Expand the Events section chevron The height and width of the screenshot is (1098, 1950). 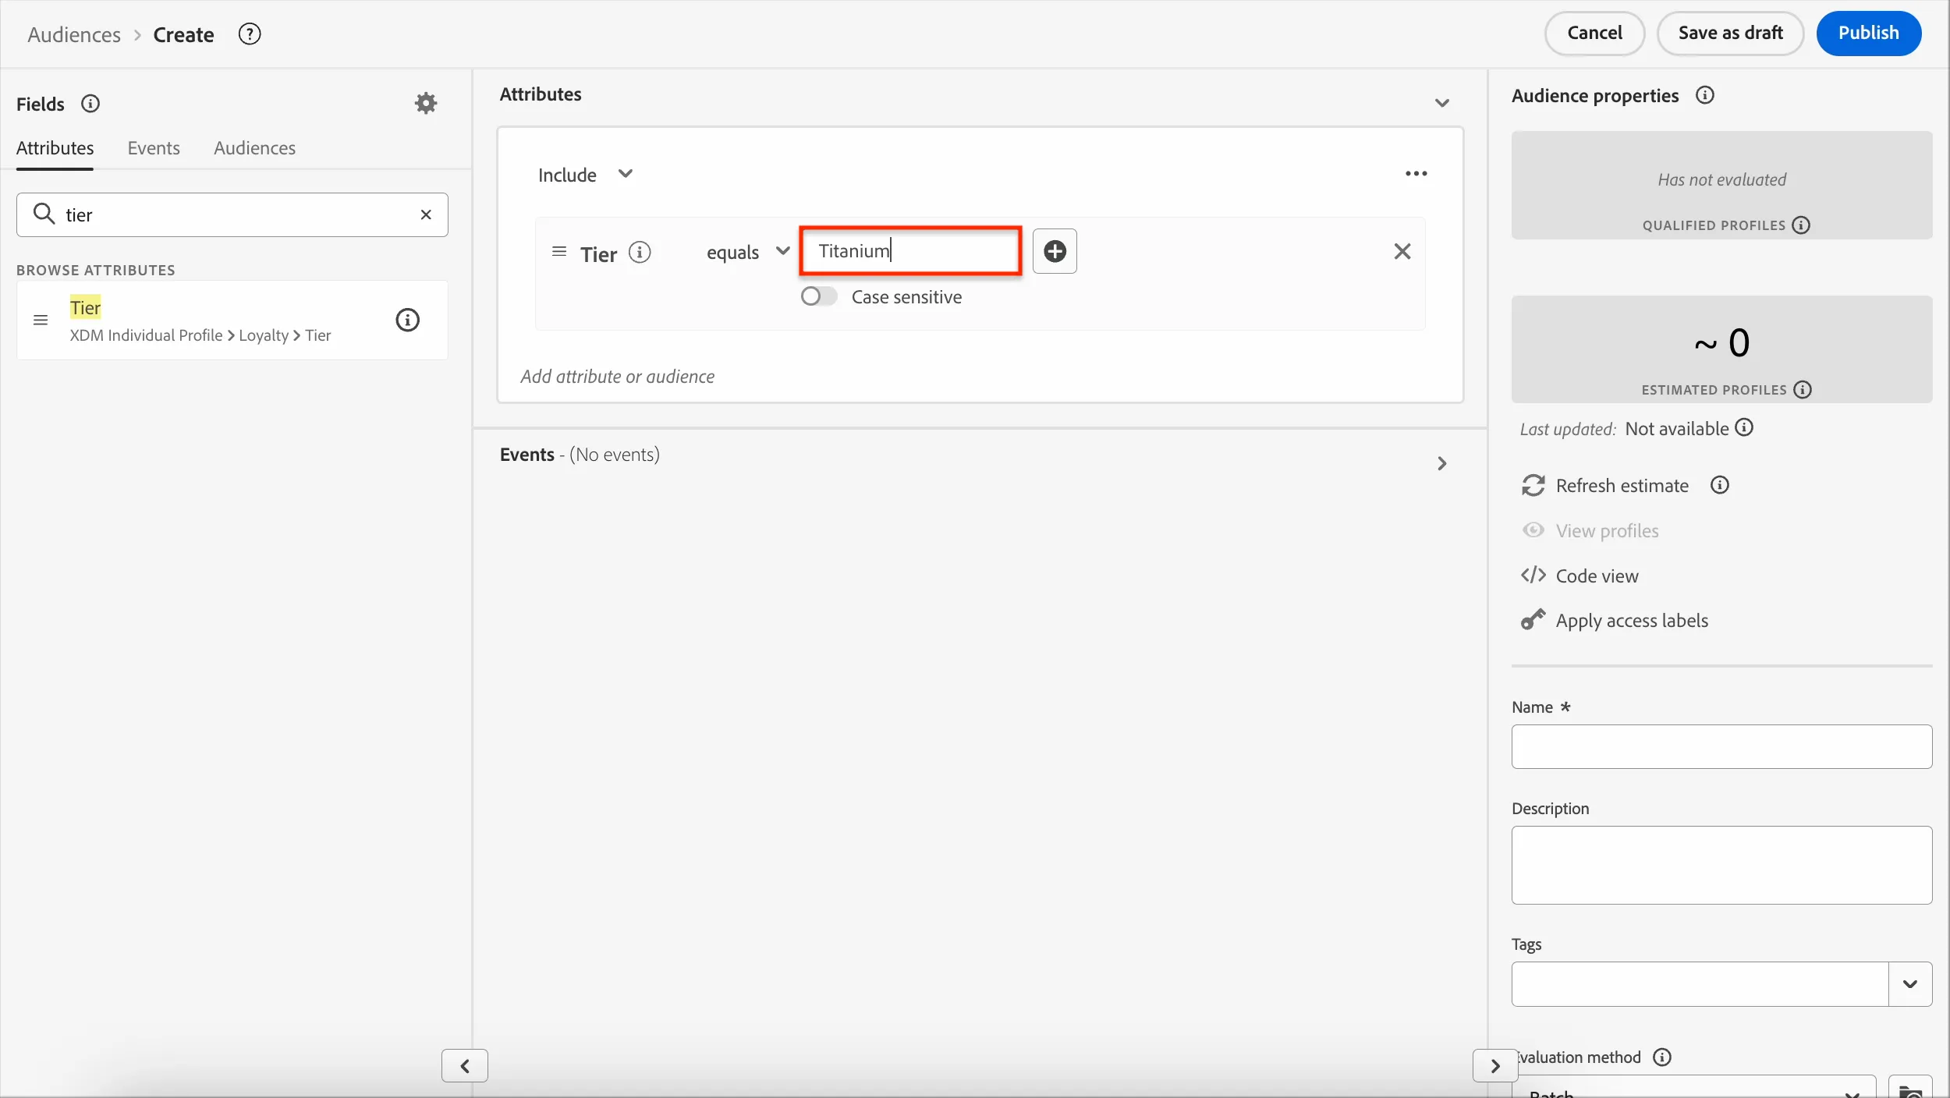tap(1442, 464)
